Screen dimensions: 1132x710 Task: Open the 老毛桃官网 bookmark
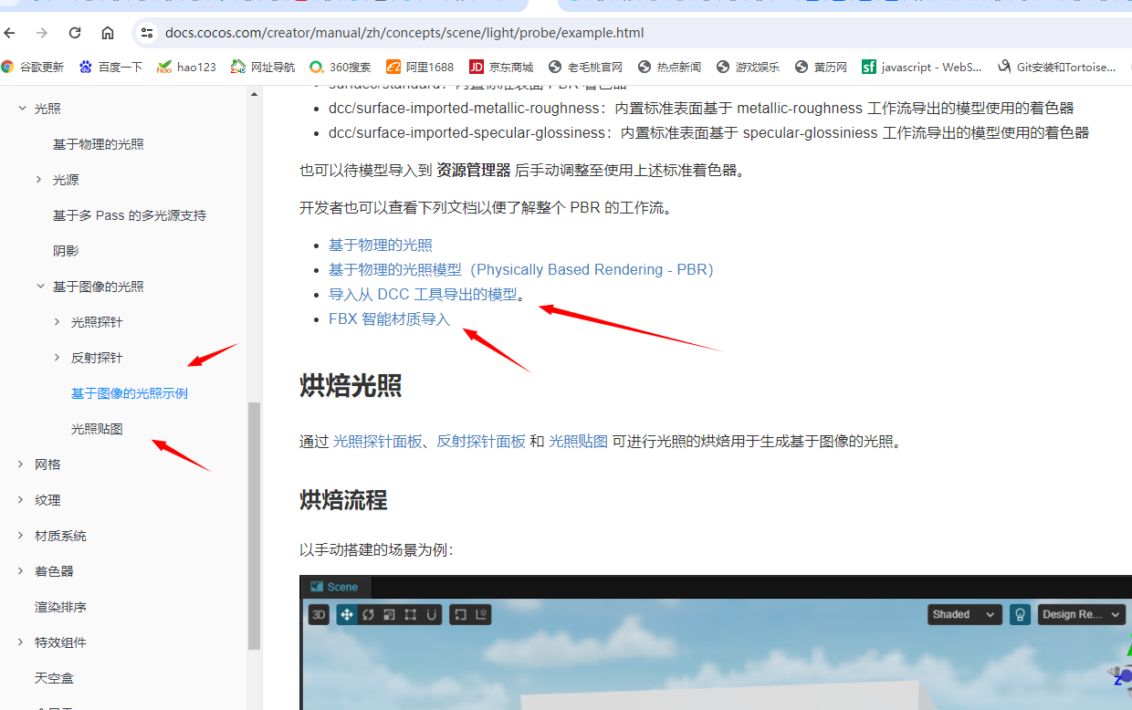pos(585,67)
